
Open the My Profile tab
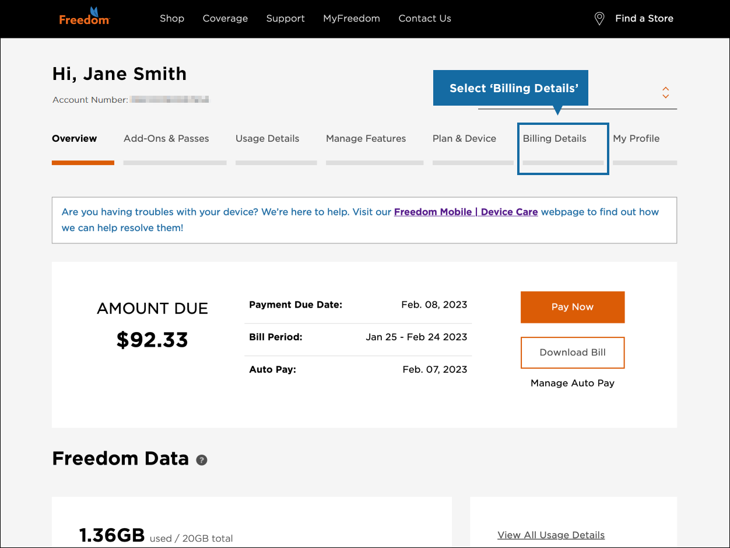[x=636, y=138]
